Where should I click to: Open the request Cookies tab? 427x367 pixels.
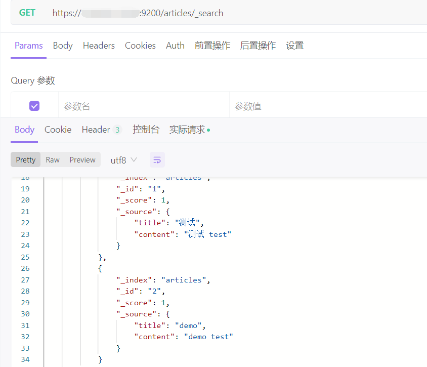140,46
